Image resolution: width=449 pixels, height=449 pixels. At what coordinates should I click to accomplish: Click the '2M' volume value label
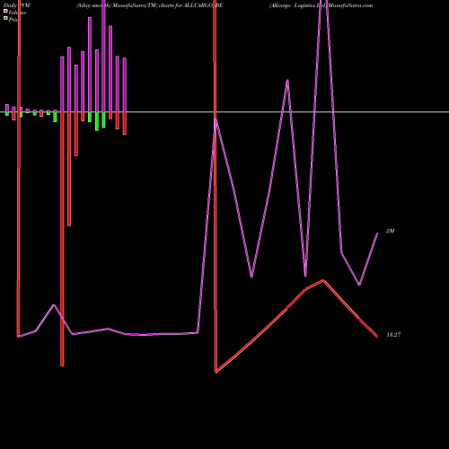tap(390, 231)
